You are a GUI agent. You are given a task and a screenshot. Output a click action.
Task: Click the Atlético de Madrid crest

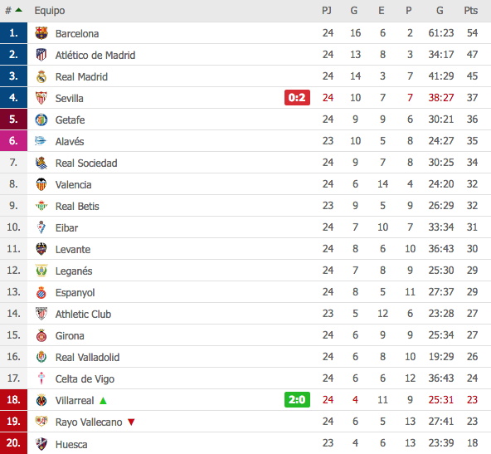pyautogui.click(x=41, y=55)
